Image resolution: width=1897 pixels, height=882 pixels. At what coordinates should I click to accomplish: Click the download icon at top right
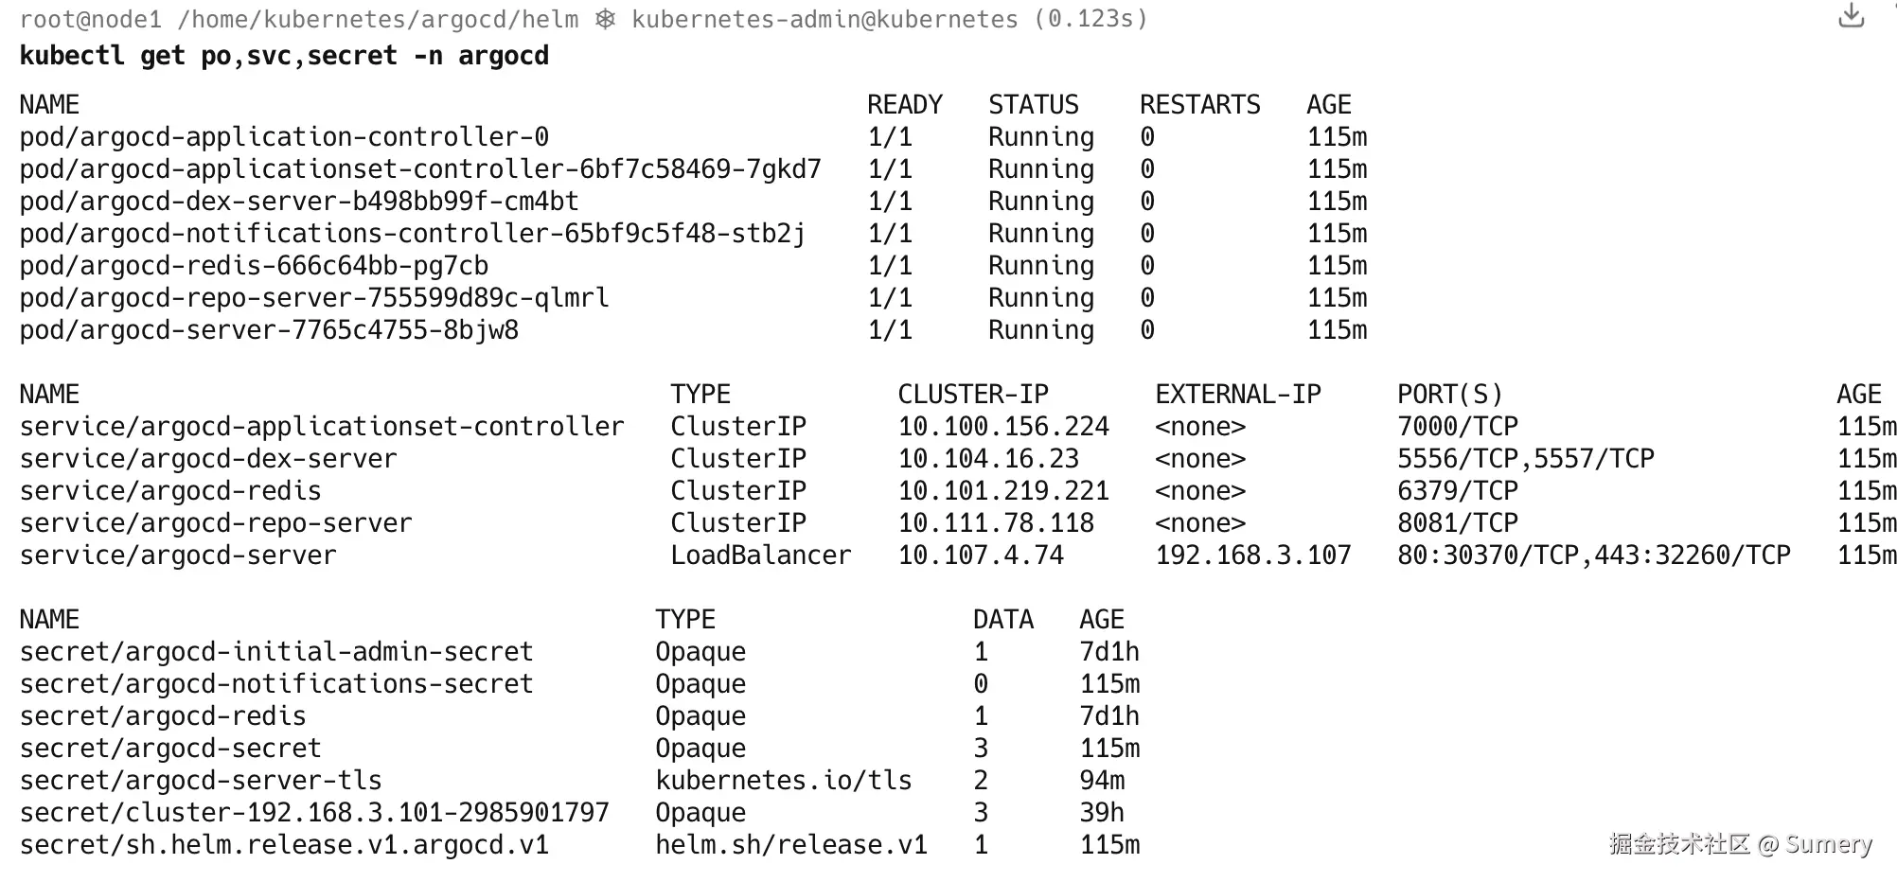click(x=1851, y=16)
